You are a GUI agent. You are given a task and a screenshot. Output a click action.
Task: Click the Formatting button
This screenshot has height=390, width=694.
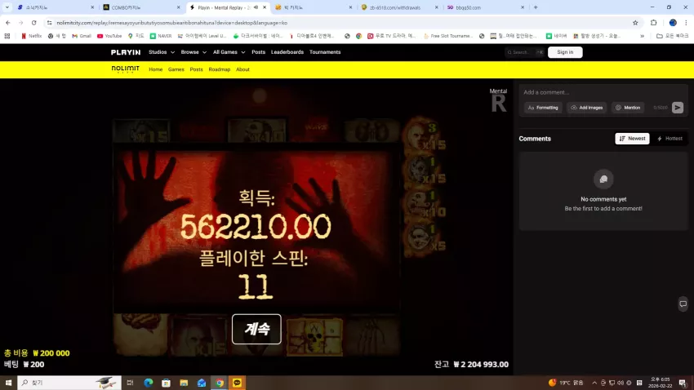coord(543,108)
